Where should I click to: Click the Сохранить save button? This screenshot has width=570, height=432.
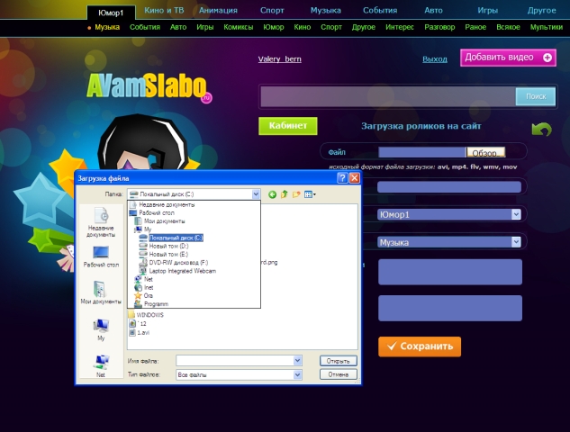coord(420,346)
